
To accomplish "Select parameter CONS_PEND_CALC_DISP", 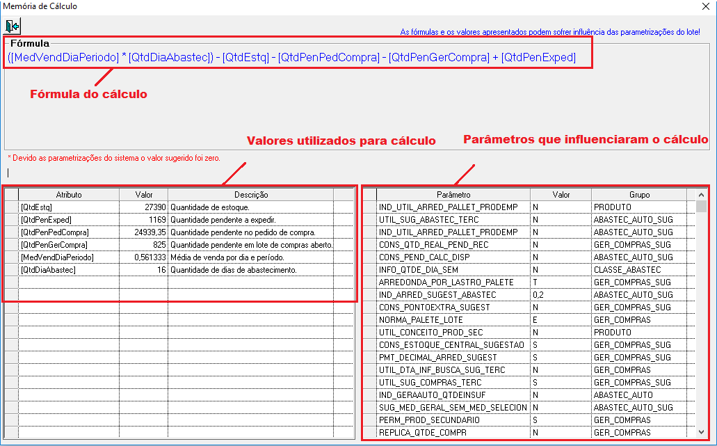I will tap(453, 257).
